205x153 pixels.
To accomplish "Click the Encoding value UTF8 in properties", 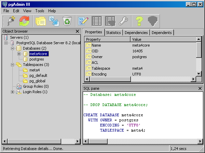I will point(137,74).
